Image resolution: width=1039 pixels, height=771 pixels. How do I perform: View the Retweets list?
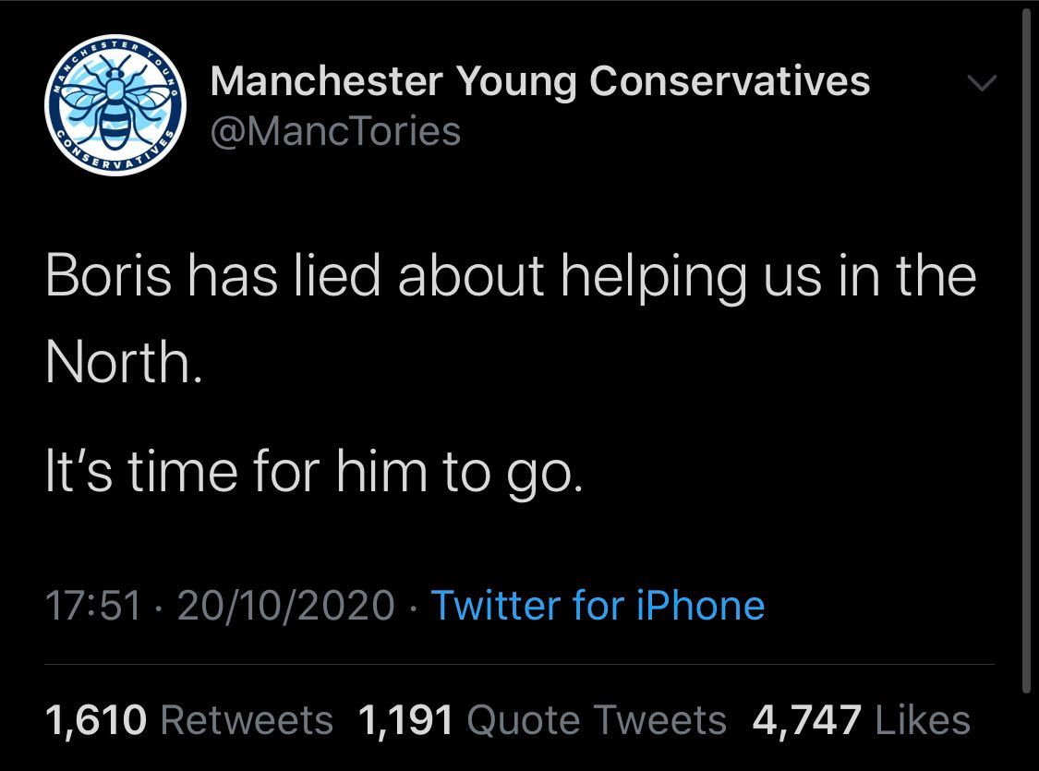tap(248, 720)
